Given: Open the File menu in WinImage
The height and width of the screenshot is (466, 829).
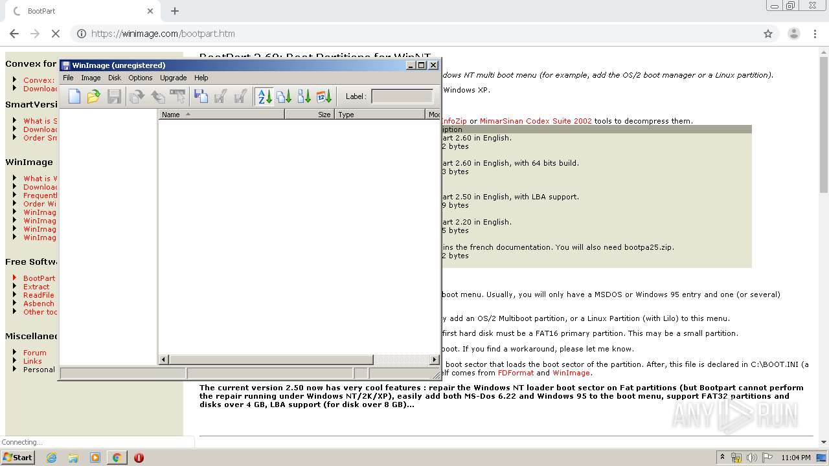Looking at the screenshot, I should click(68, 78).
